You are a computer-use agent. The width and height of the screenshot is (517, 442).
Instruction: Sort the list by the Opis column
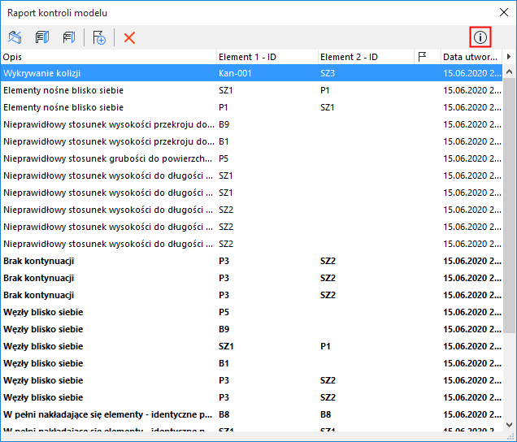(109, 57)
